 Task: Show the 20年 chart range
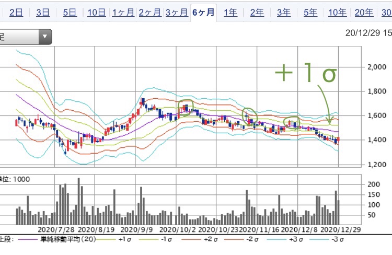[364, 12]
